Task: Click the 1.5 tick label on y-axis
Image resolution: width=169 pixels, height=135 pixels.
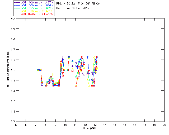Action: click(x=12, y=70)
